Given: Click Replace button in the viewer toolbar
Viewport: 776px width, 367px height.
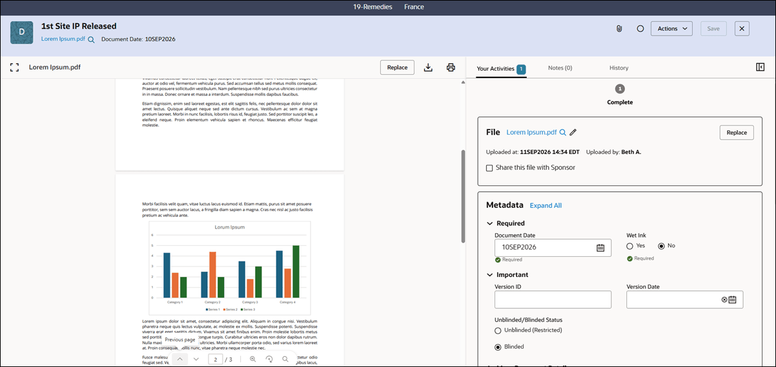Looking at the screenshot, I should point(397,67).
